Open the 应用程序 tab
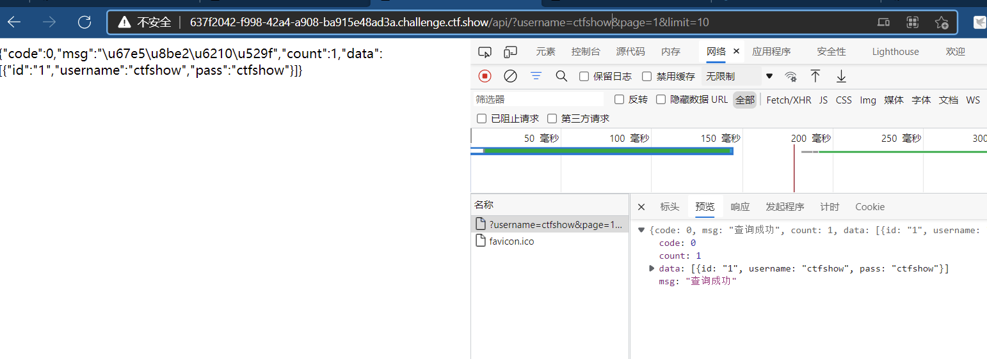 coord(771,52)
